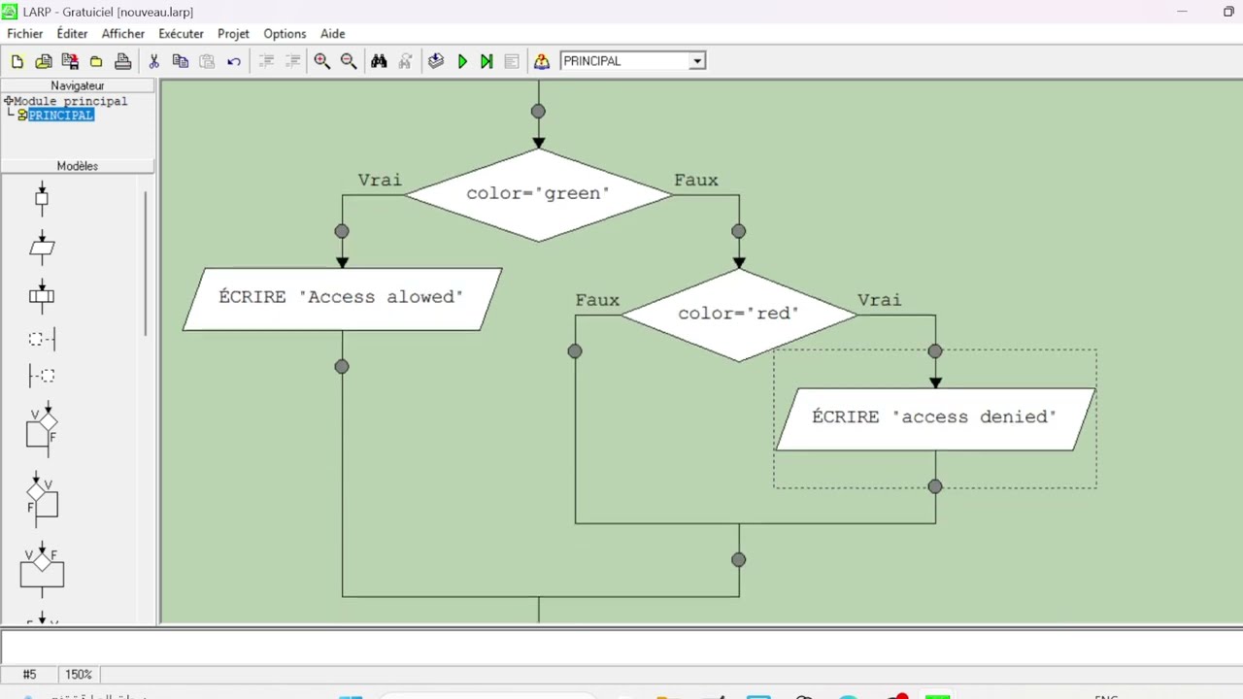Screen dimensions: 1243x699
Task: Undo the last action with the arrow icon
Action: pos(234,61)
